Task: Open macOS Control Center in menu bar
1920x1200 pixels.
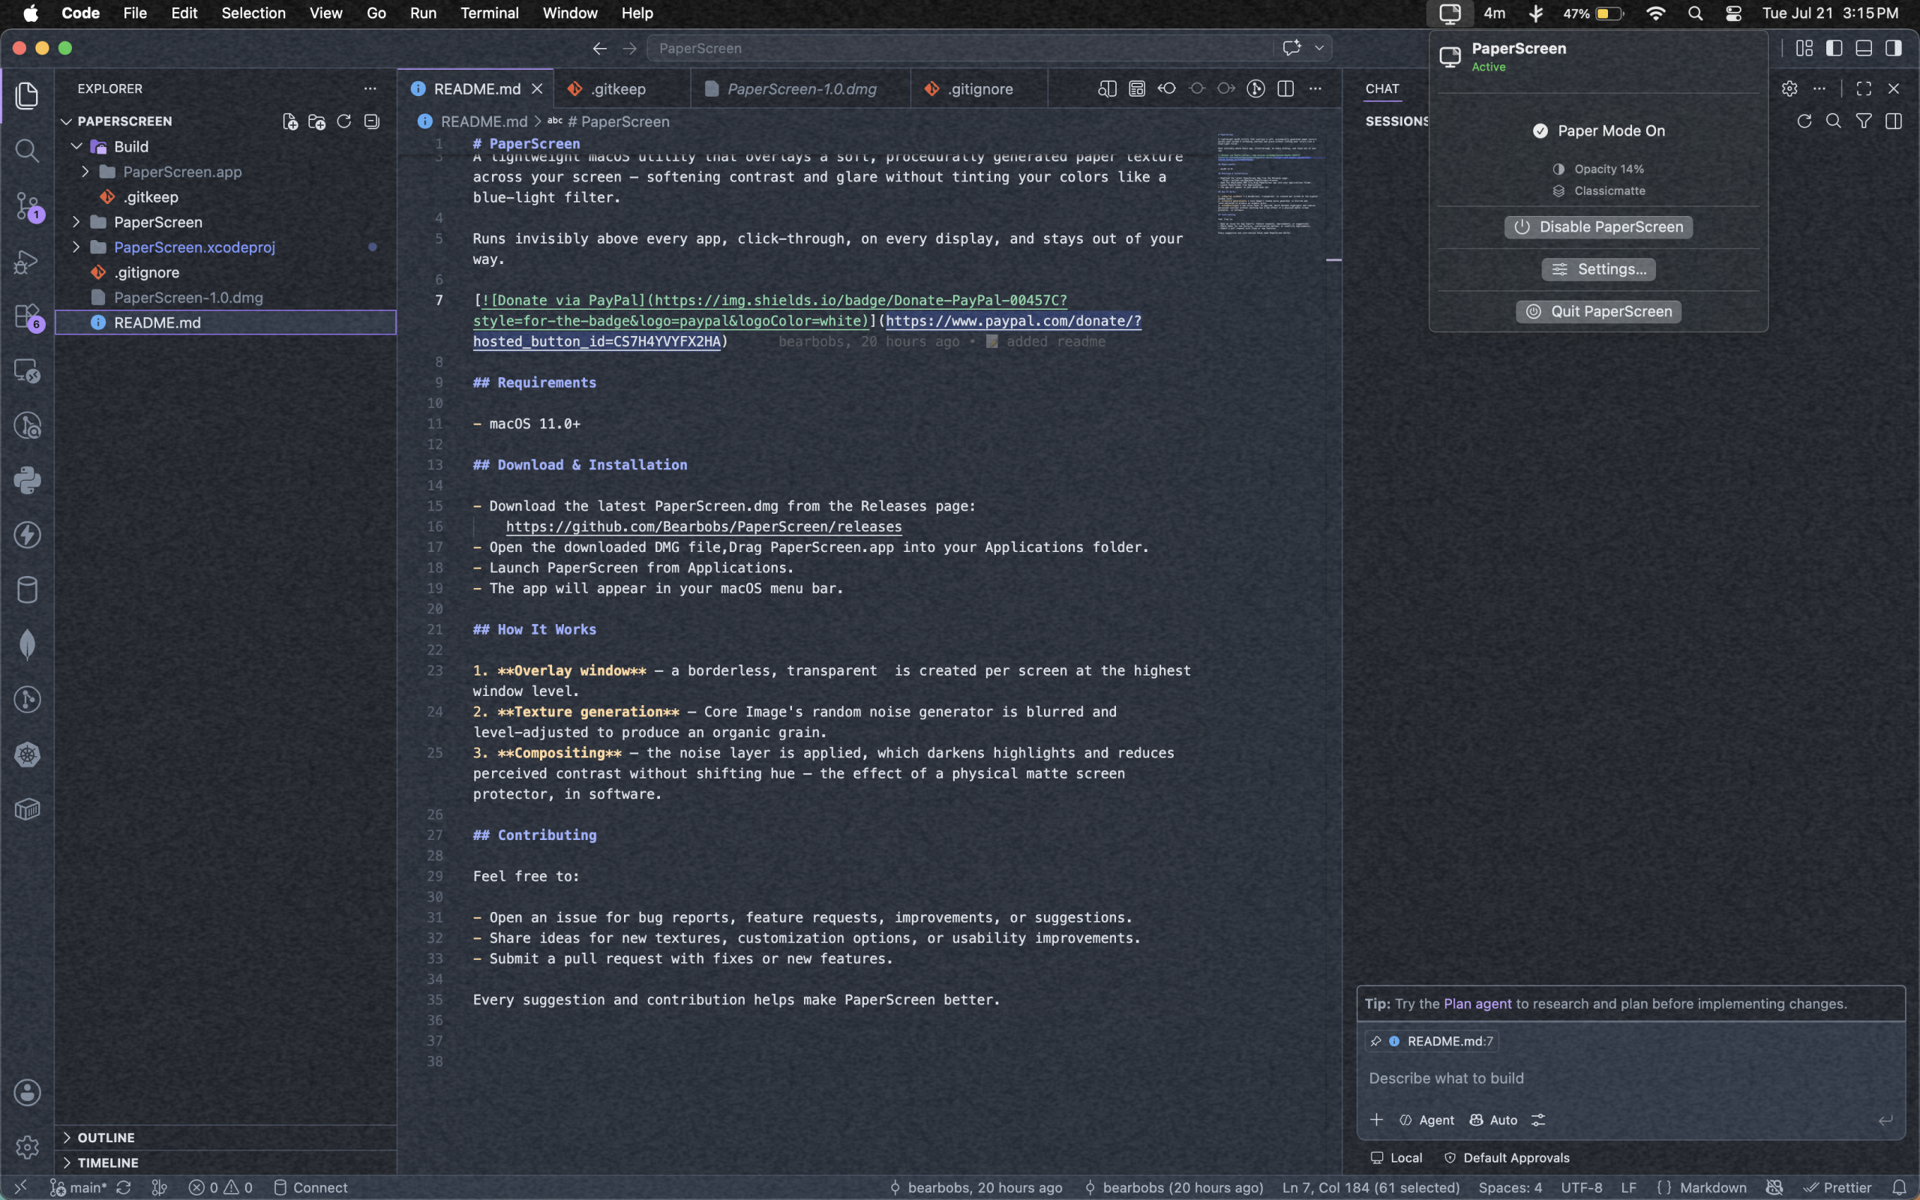Action: pos(1733,13)
